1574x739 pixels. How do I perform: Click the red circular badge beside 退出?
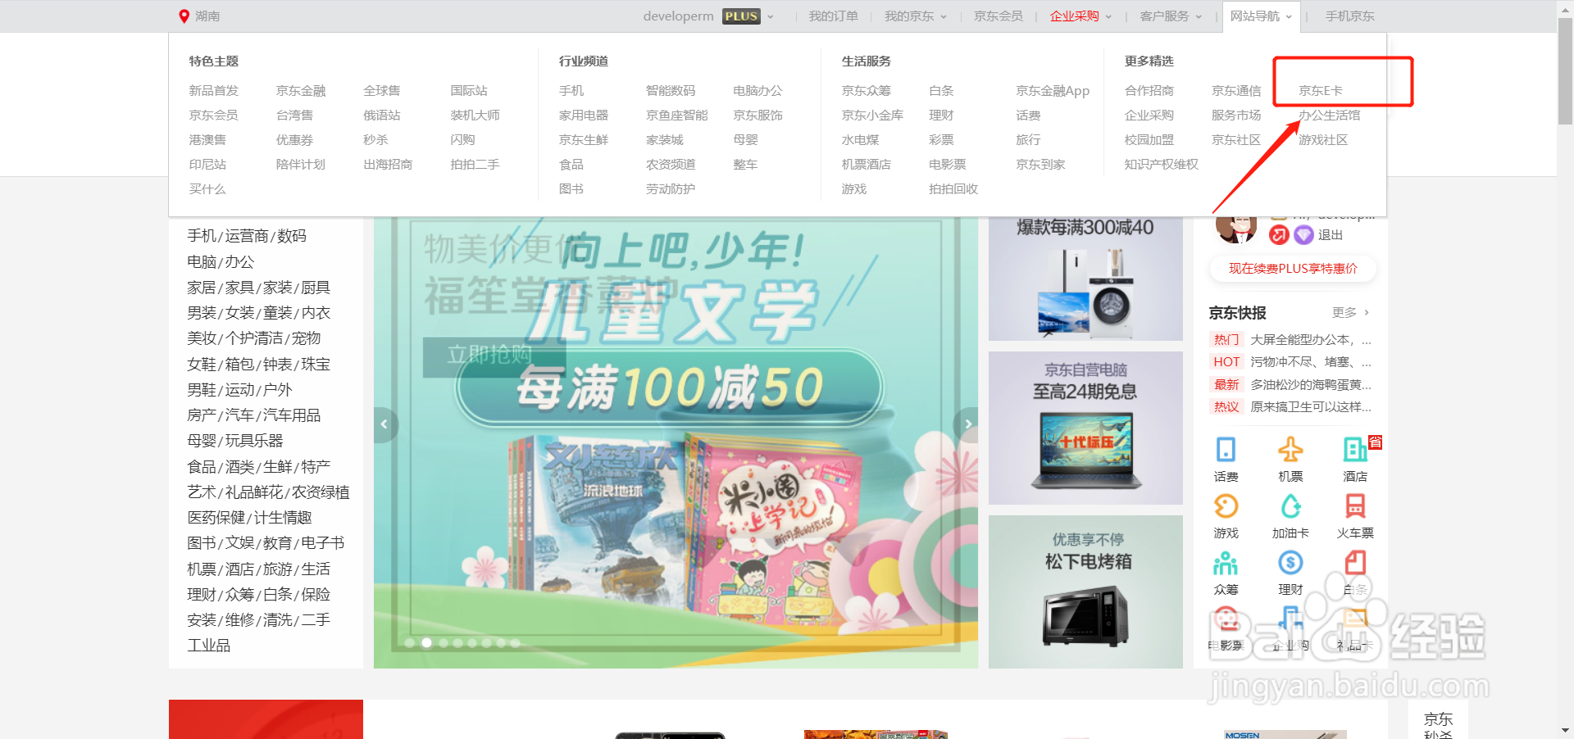[x=1279, y=235]
